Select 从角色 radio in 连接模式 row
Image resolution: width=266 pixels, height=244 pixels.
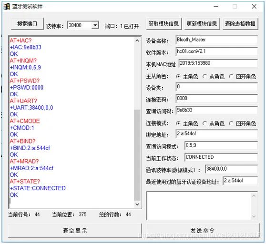(x=205, y=123)
